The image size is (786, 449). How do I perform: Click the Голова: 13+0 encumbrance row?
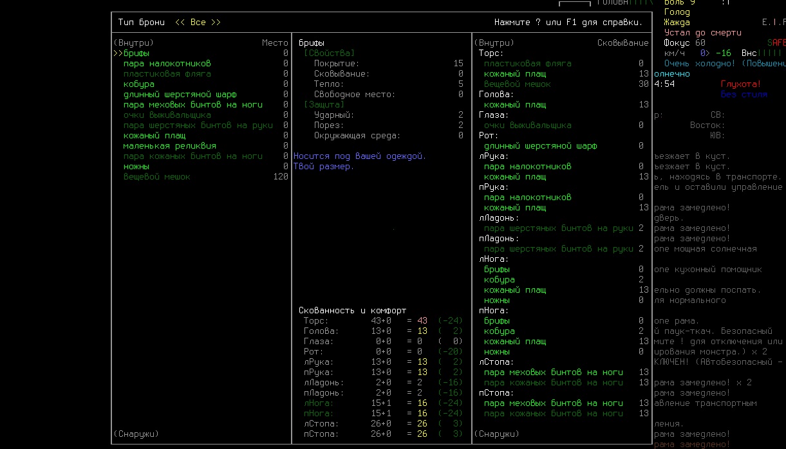384,331
